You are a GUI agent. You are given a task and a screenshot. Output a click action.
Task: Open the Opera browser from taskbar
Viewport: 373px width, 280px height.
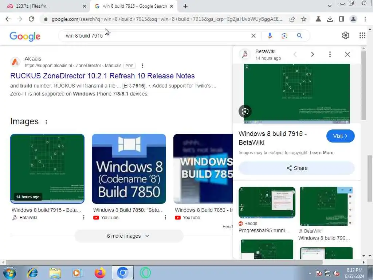coord(145,273)
